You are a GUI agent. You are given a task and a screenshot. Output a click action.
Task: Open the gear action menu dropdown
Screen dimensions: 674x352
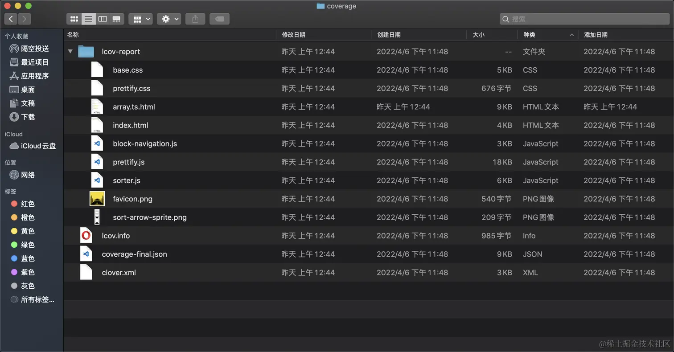pos(169,19)
